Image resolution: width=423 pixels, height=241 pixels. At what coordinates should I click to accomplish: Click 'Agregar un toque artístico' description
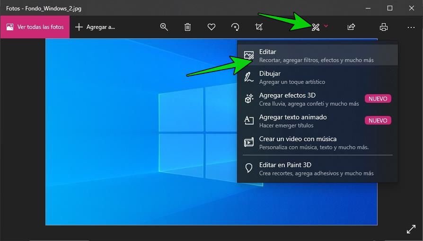pos(292,82)
